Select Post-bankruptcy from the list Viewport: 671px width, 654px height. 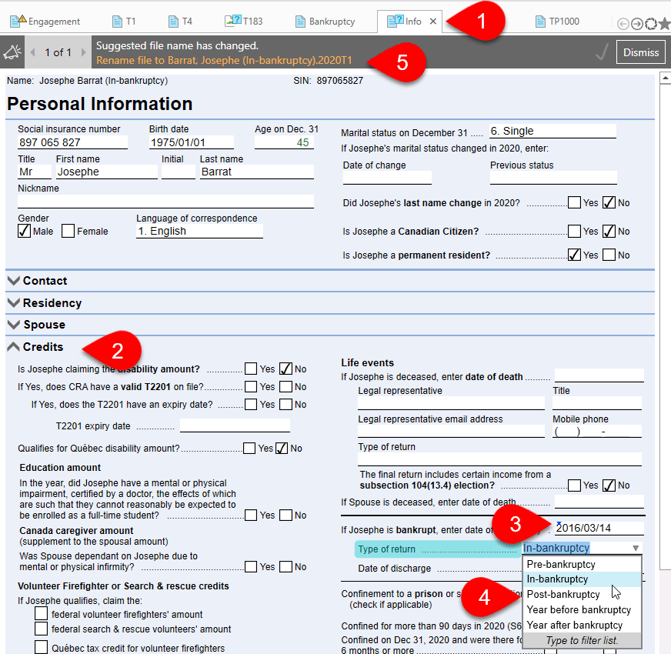coord(582,595)
